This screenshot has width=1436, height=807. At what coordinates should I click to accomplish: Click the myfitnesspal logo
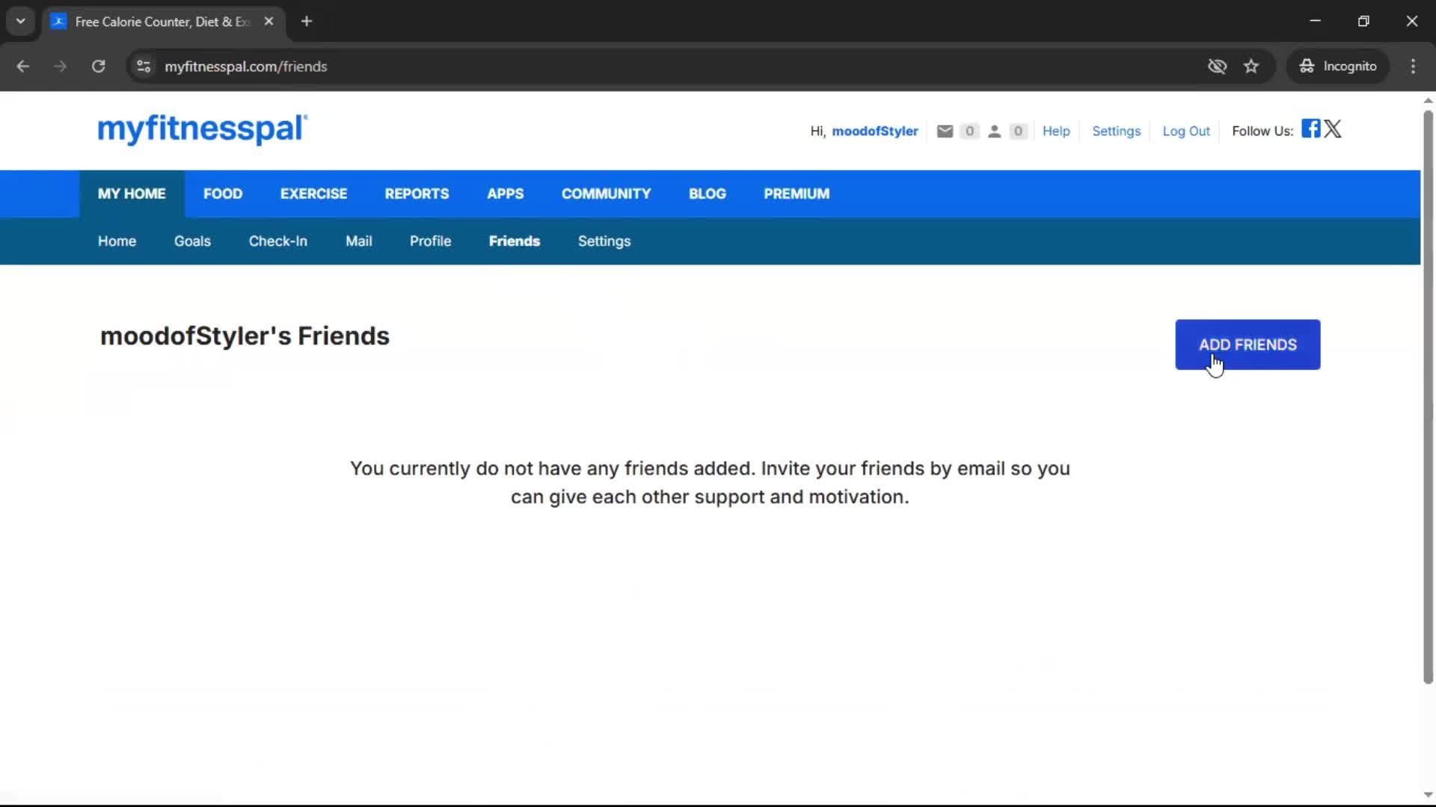point(202,129)
